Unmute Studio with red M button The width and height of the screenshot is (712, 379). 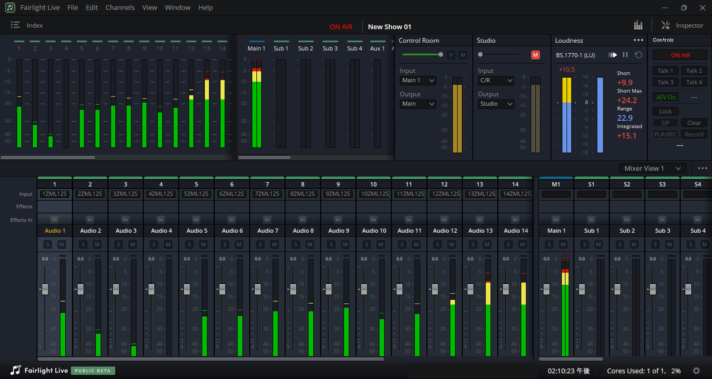[536, 55]
